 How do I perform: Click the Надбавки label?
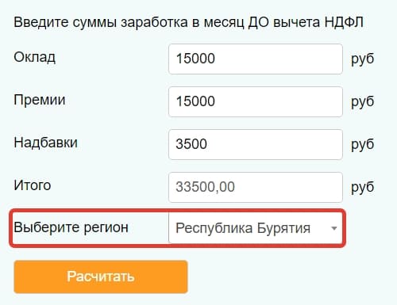(x=46, y=143)
